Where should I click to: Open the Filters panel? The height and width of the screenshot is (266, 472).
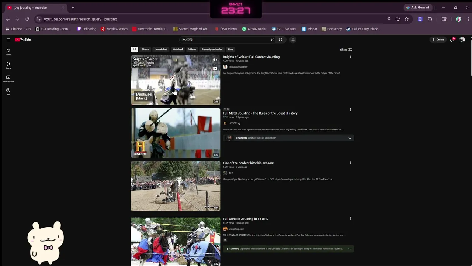[346, 50]
